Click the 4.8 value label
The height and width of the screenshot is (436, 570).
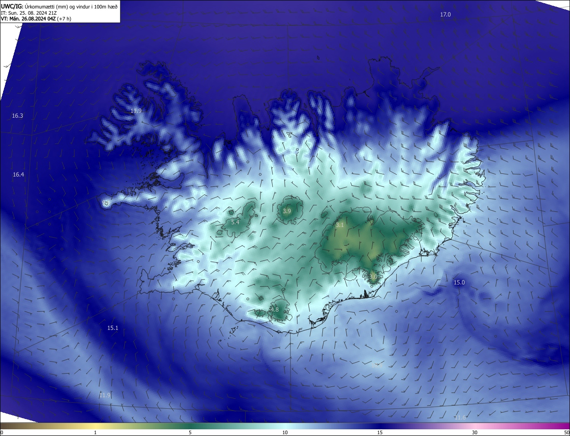pos(275,310)
